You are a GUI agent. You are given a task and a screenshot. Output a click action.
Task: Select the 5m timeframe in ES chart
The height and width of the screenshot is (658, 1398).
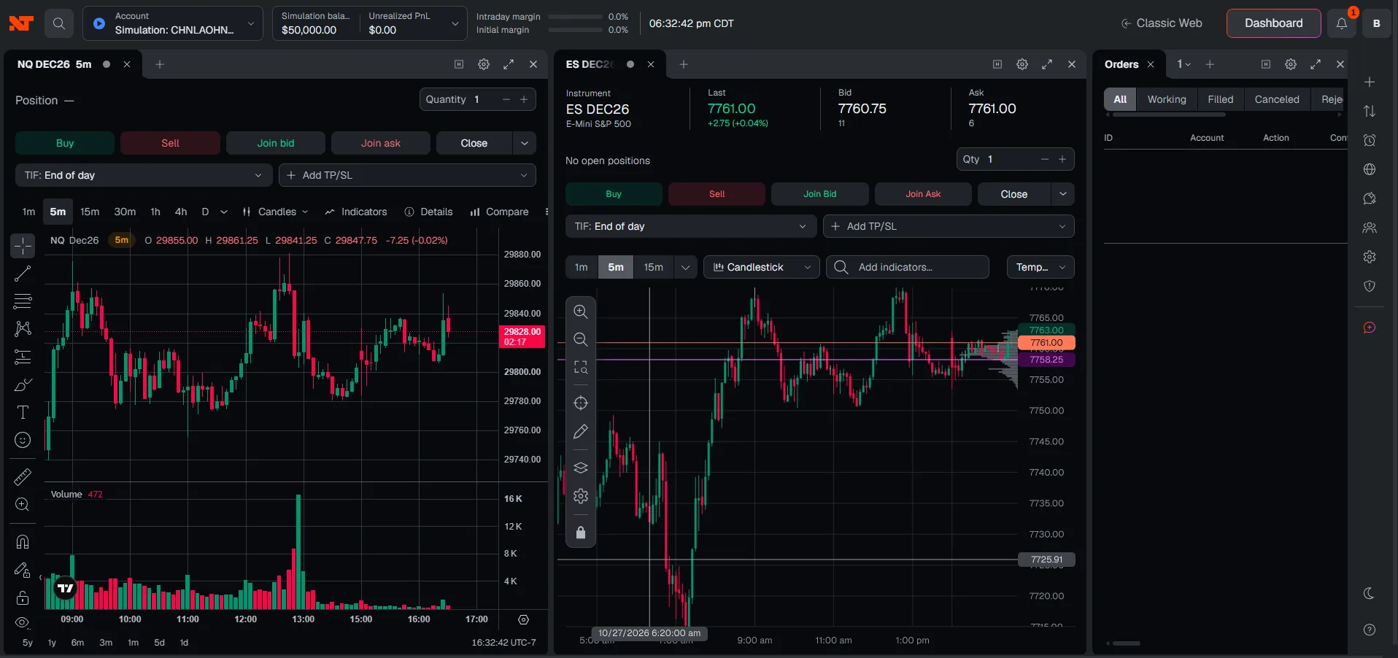coord(616,267)
